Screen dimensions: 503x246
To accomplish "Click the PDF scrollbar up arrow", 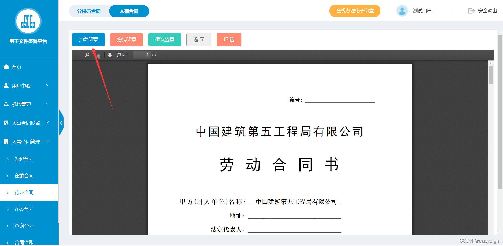I will point(491,63).
